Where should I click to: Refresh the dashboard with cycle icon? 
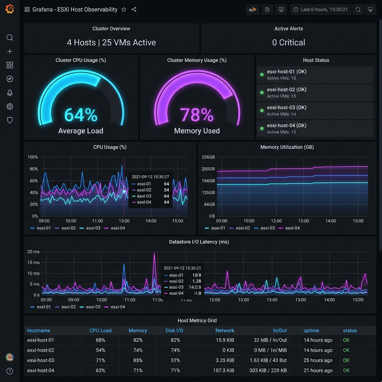[358, 9]
